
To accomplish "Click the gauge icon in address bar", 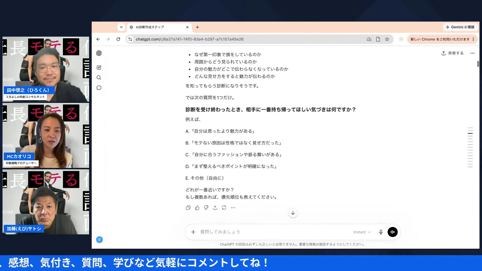I will 369,39.
